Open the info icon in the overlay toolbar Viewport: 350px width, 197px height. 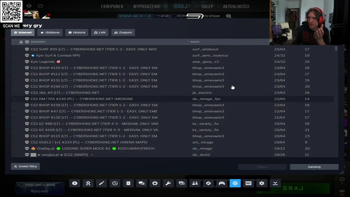coord(75,183)
